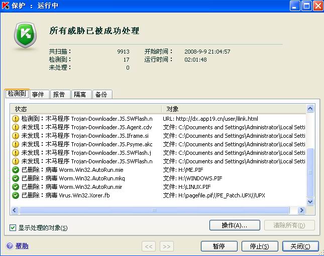324x256 pixels.
Task: Click the horizontal scrollbar thumb
Action: click(154, 210)
